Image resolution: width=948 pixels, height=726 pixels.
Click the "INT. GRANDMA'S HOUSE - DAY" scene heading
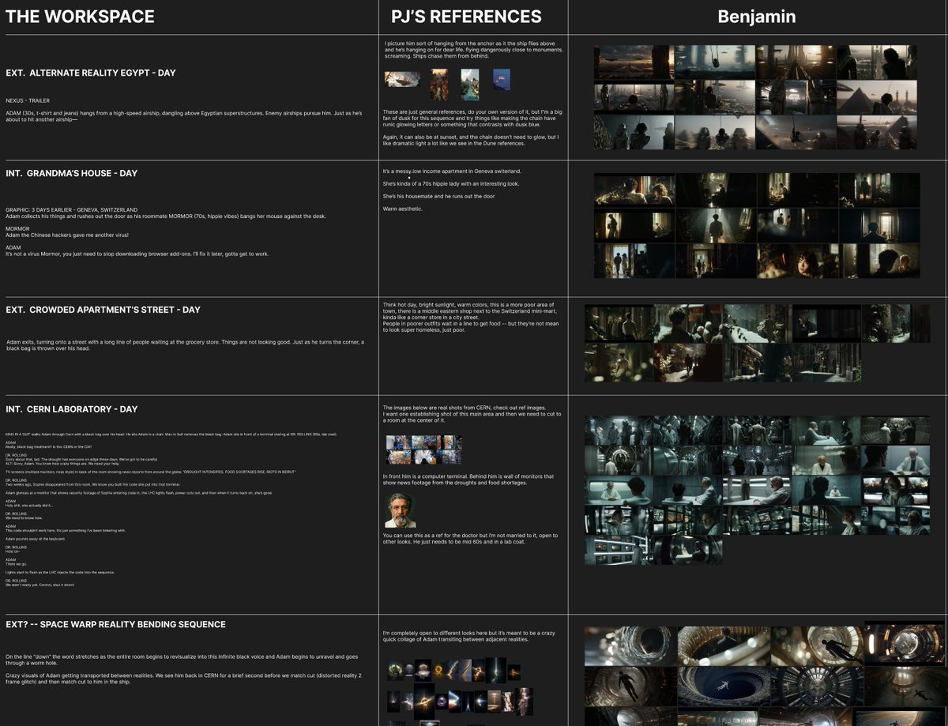[x=72, y=173]
